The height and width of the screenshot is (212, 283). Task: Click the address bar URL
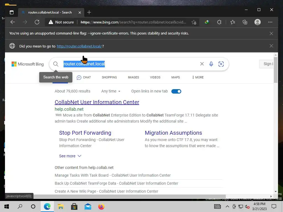(133, 22)
